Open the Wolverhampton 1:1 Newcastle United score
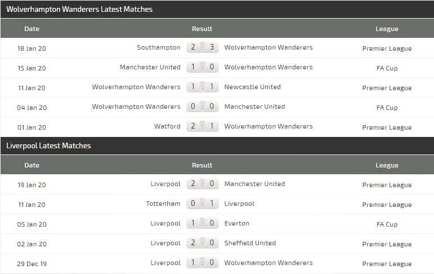The image size is (434, 274). [202, 87]
